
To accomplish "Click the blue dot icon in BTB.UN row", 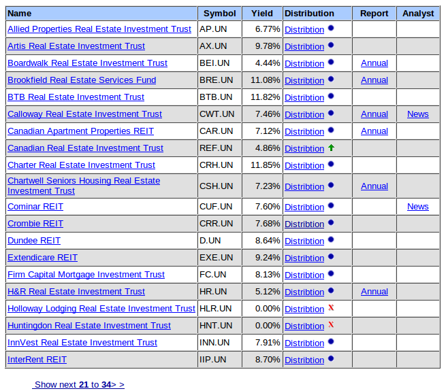I will tap(331, 96).
